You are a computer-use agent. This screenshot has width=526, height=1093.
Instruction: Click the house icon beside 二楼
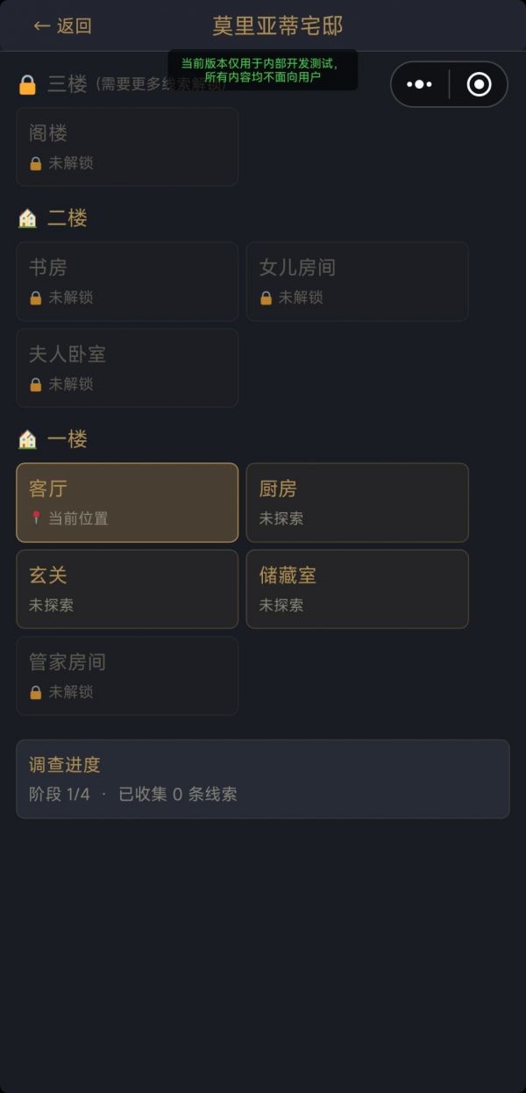(25, 218)
